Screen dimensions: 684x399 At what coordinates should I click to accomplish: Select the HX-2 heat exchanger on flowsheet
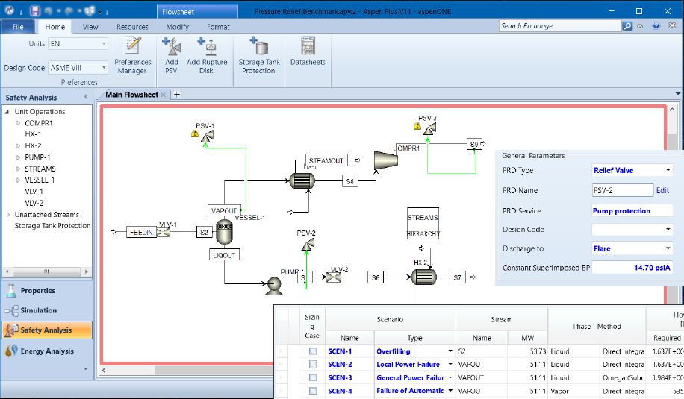[423, 277]
